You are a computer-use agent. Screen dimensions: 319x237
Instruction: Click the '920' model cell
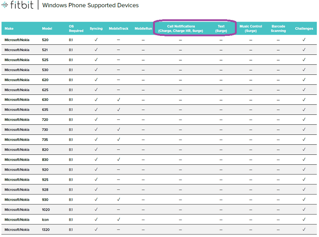click(45, 170)
